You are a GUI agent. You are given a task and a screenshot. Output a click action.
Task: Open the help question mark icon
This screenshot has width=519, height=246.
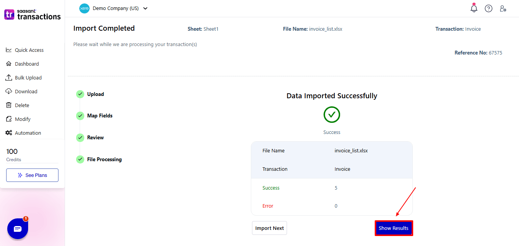pos(488,8)
